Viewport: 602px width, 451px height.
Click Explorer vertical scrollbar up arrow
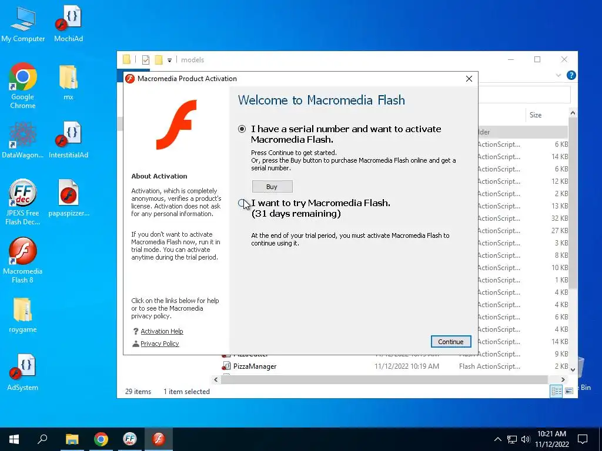click(573, 113)
